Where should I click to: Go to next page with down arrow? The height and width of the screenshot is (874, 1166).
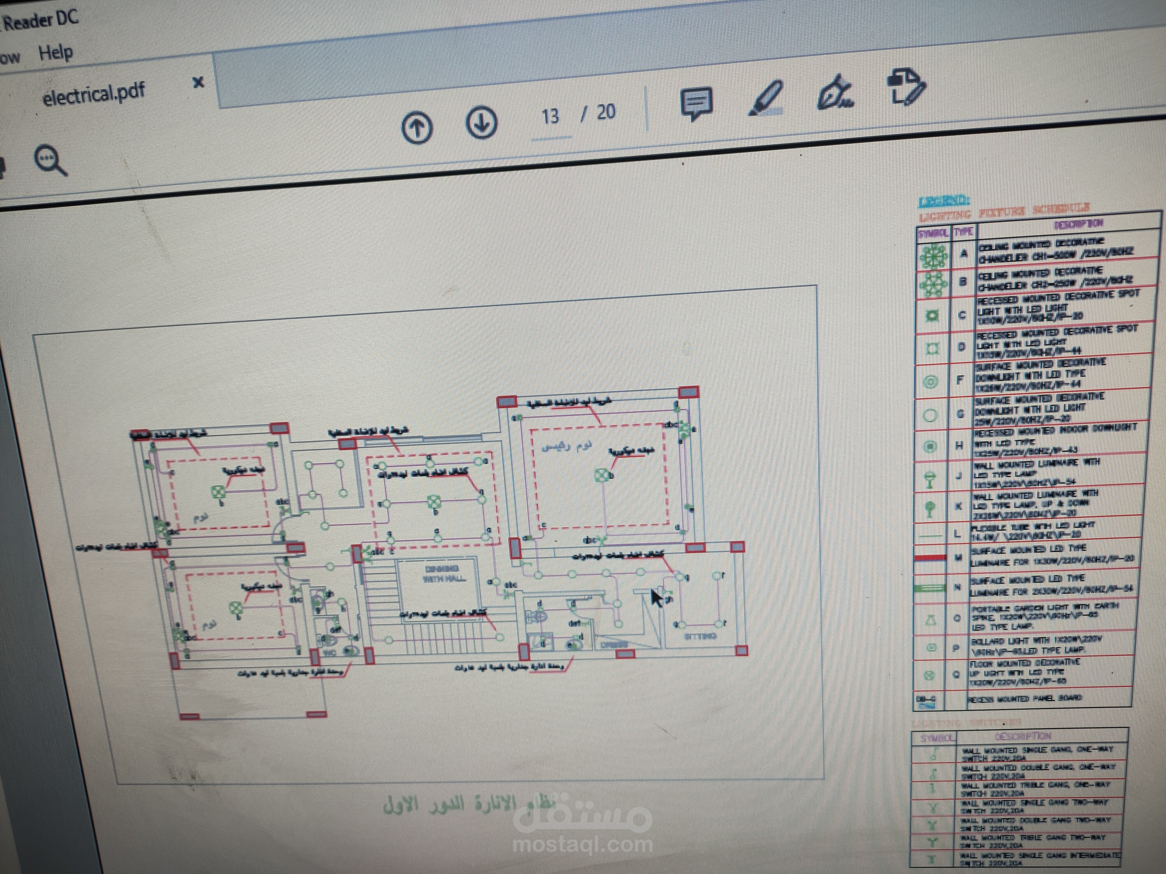pos(481,123)
